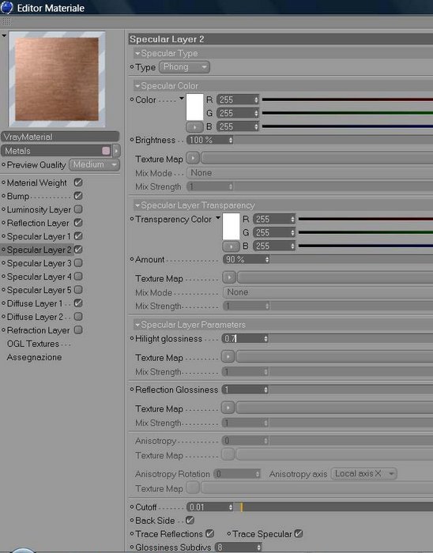Uncheck Back Side option

(190, 520)
